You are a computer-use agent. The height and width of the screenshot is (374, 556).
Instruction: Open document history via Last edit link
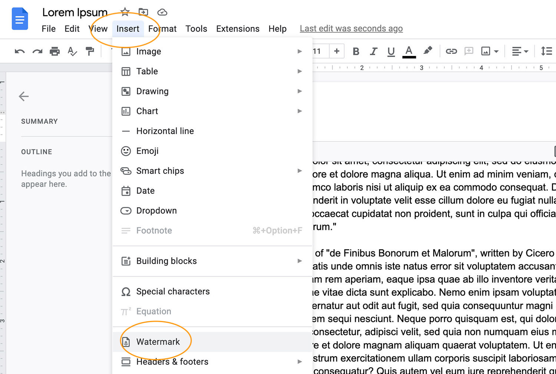[351, 28]
